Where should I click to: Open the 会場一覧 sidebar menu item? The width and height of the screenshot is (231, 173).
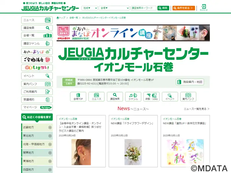pyautogui.click(x=37, y=35)
